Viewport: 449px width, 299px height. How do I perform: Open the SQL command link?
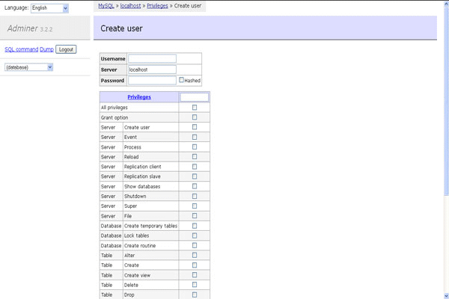[21, 49]
